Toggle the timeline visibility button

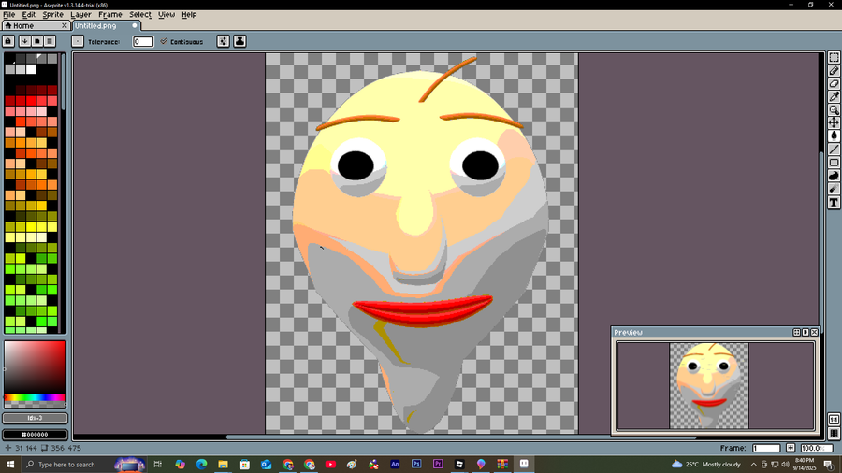834,433
